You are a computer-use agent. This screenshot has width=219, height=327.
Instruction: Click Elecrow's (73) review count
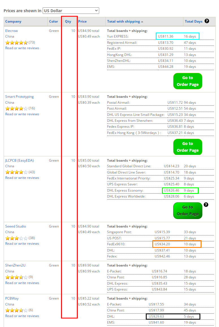click(32, 42)
